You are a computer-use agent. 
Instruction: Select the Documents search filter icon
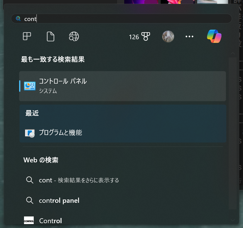(x=50, y=36)
